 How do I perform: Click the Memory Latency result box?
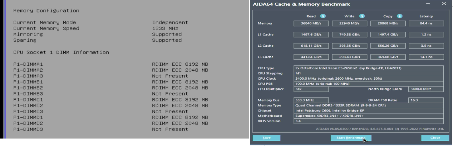click(426, 24)
